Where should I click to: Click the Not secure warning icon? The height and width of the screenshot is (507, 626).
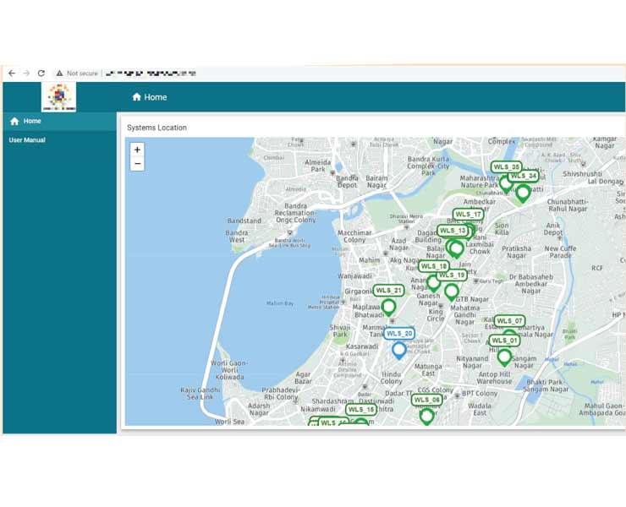point(59,74)
